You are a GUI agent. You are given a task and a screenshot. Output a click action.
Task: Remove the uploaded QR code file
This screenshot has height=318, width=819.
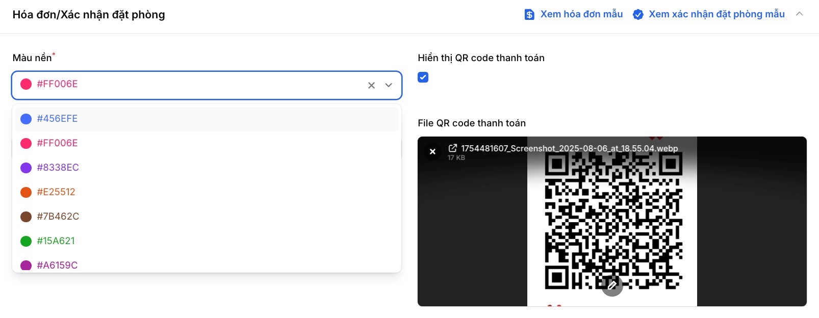(432, 151)
